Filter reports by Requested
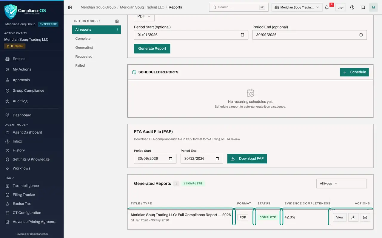 [x=96, y=57]
